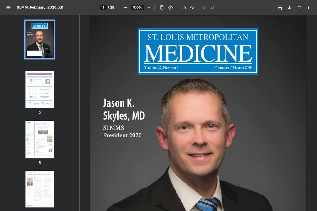Click the SLMM_February_2020.pdf file title
The image size is (317, 211).
tap(40, 7)
